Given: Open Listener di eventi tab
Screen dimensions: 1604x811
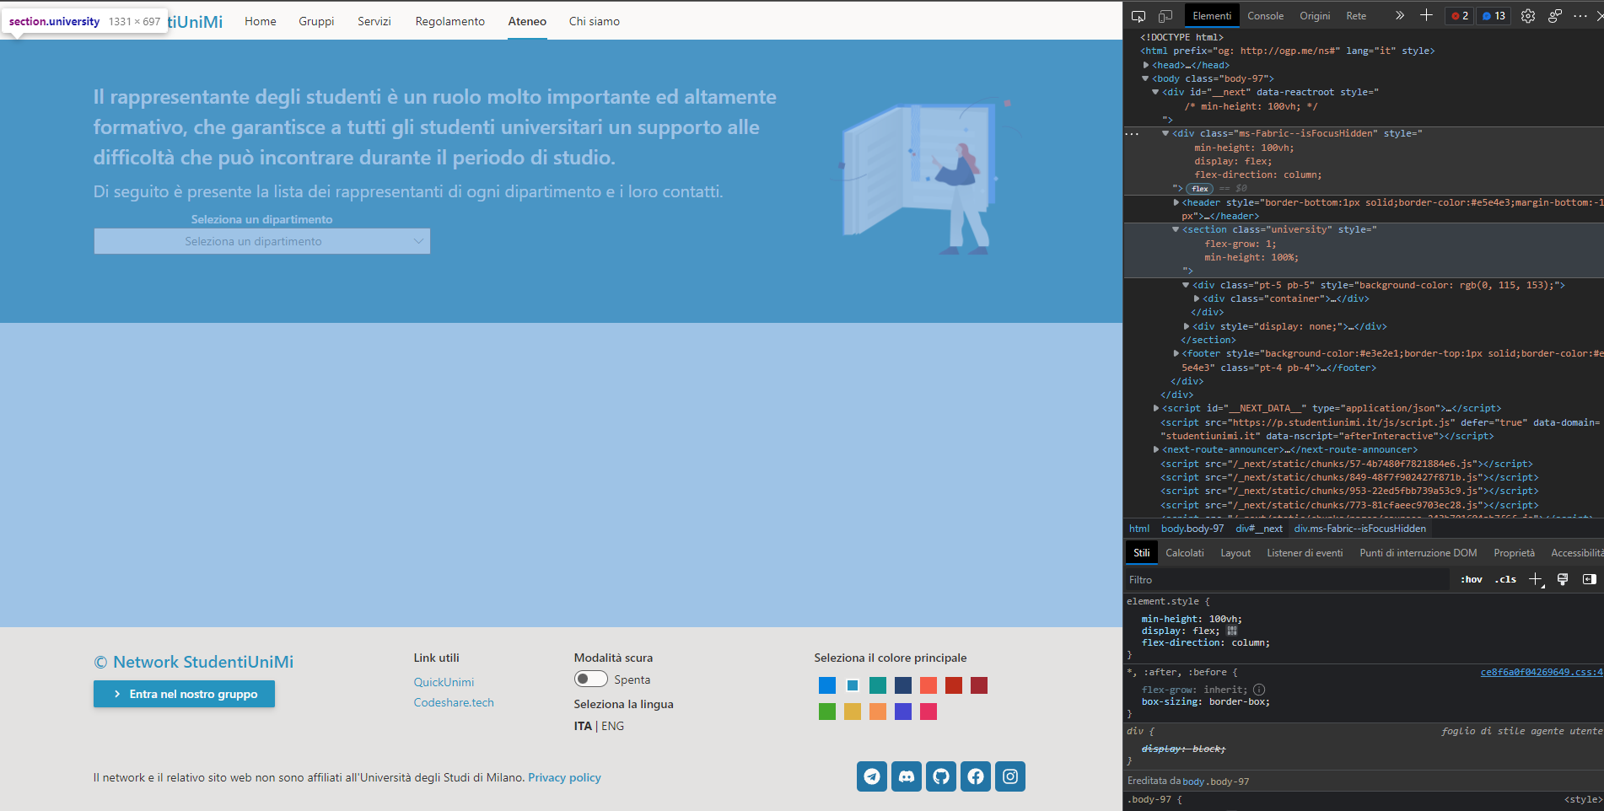Looking at the screenshot, I should 1305,553.
